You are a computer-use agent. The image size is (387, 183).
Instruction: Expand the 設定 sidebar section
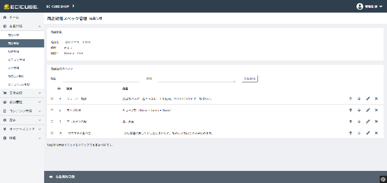pos(22,120)
